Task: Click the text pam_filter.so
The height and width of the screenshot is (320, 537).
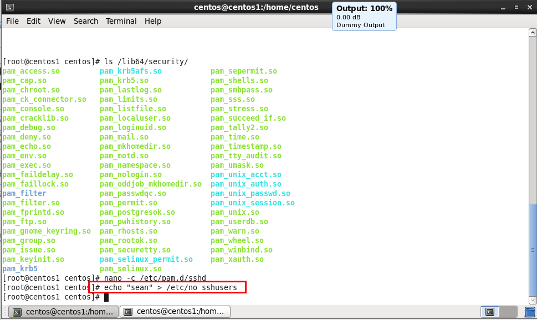Action: tap(31, 203)
